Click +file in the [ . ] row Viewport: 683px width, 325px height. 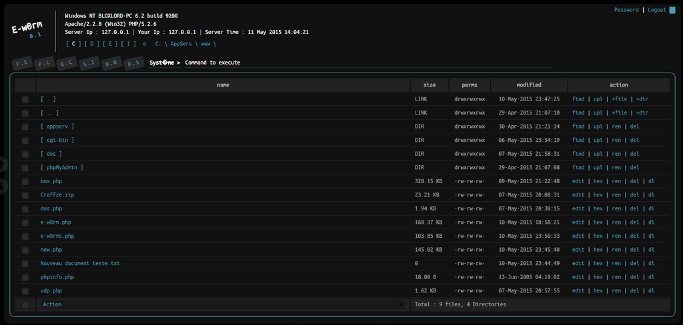(x=620, y=99)
